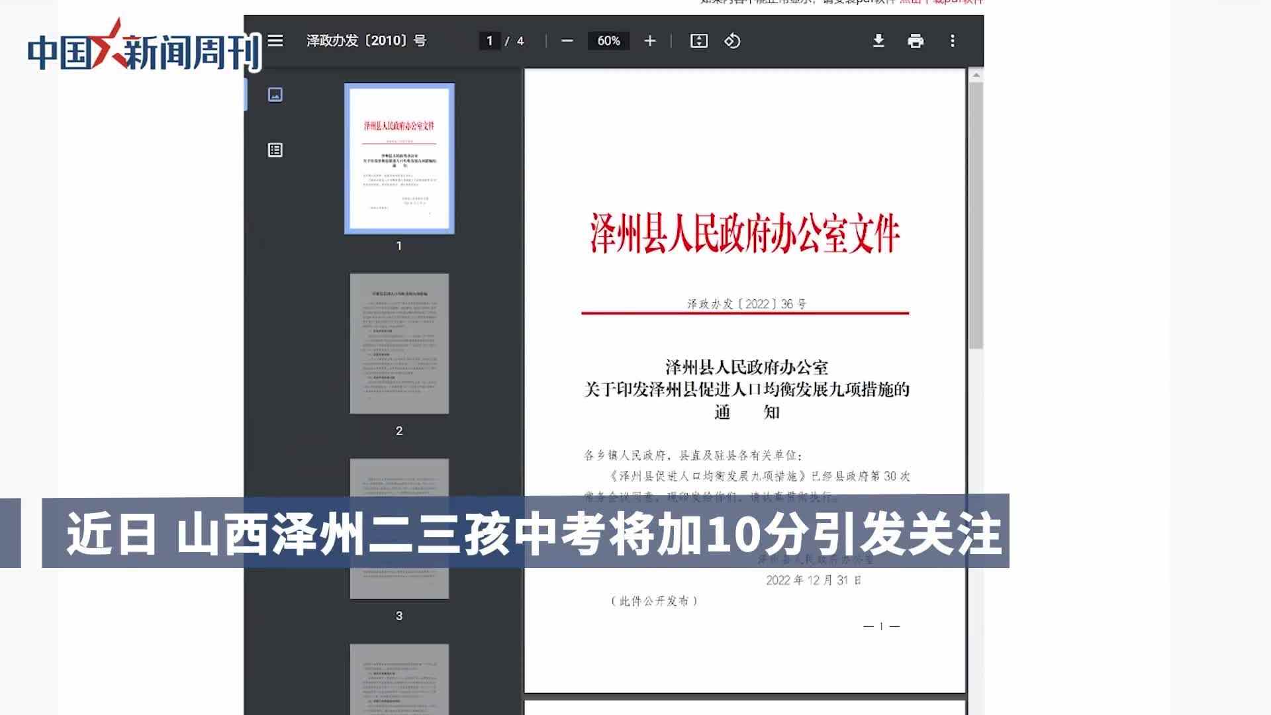Click the 60% zoom level field
This screenshot has height=715, width=1271.
[x=608, y=41]
